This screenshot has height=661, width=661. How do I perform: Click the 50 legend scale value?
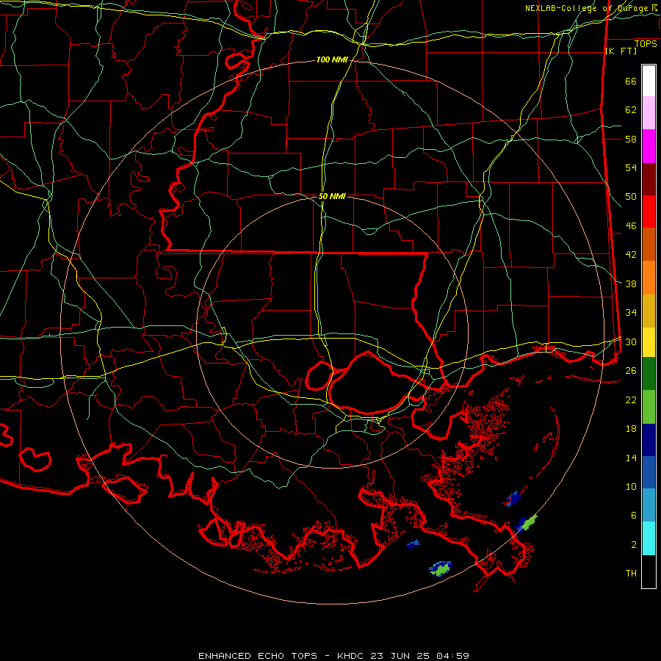(631, 197)
